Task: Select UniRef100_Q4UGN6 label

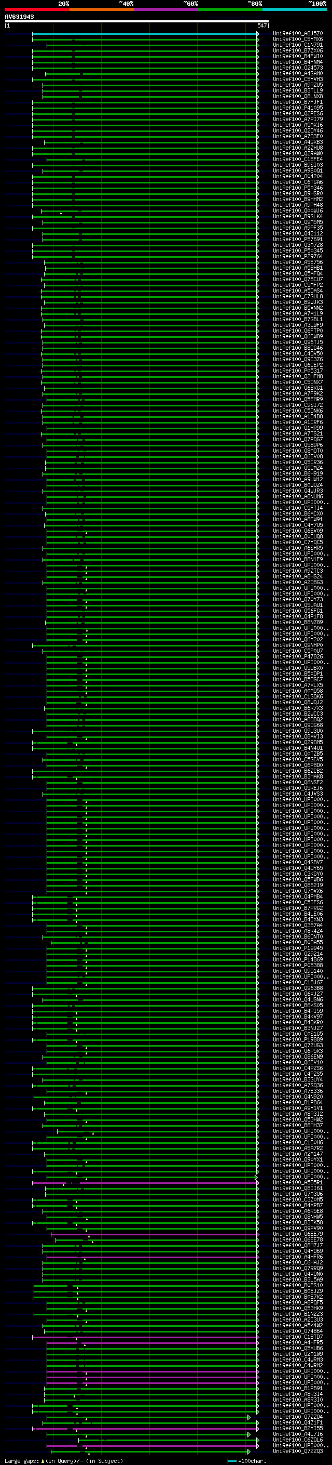Action: click(298, 999)
